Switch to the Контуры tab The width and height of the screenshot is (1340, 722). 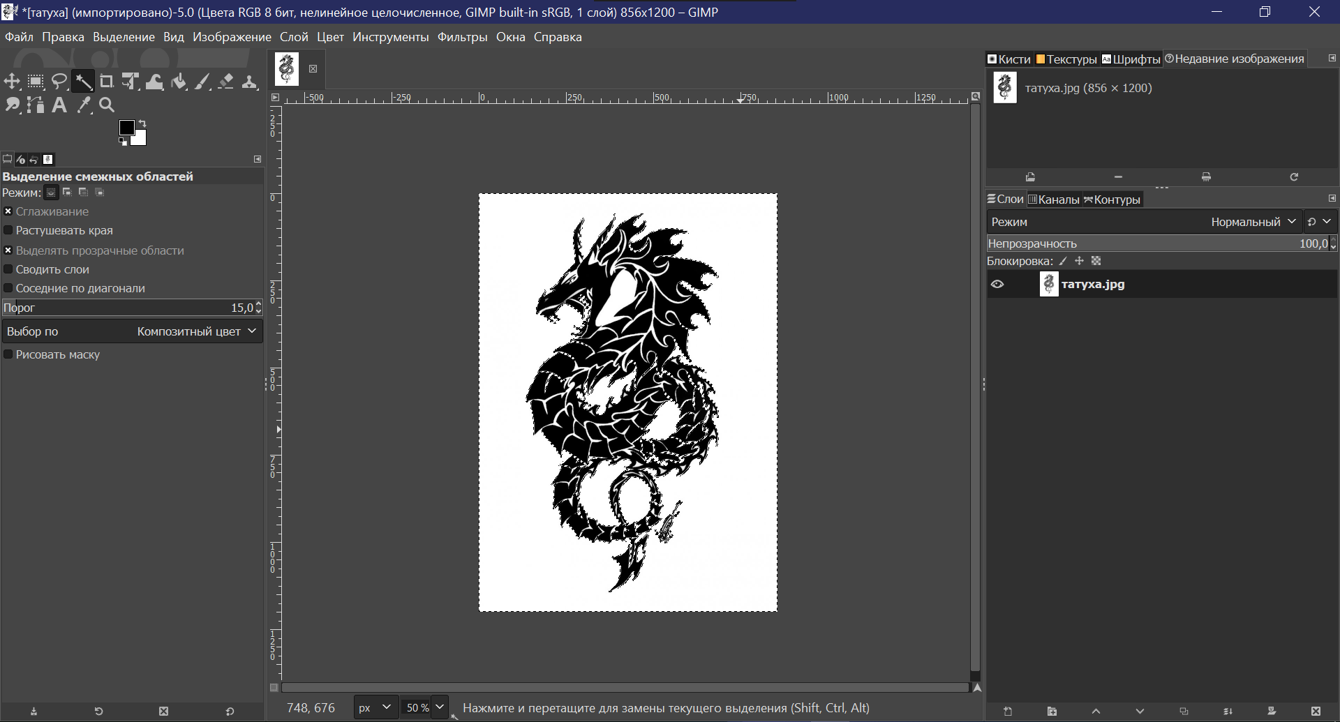pyautogui.click(x=1112, y=200)
